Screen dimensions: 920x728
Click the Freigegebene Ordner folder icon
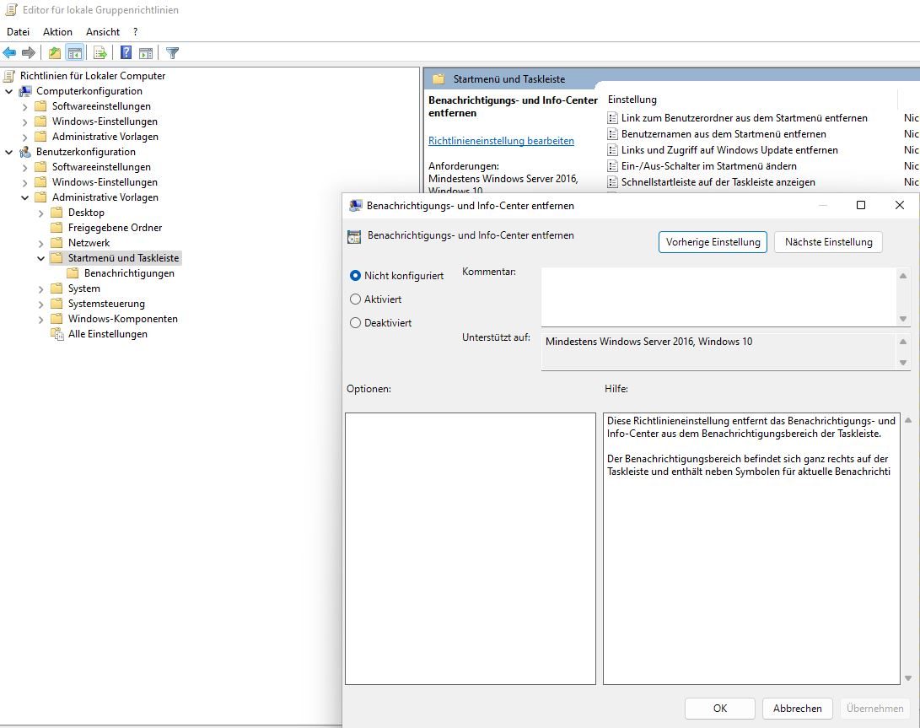[x=56, y=227]
